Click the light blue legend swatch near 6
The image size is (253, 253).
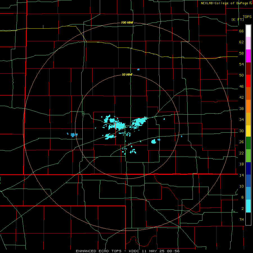pyautogui.click(x=248, y=193)
